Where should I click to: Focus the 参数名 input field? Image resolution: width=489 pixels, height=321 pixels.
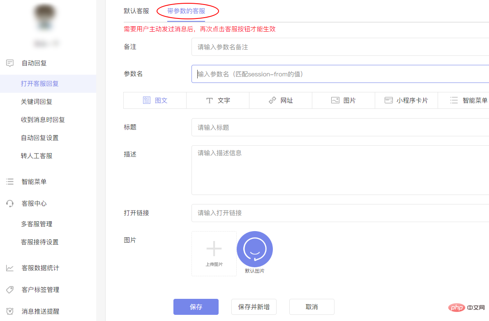pyautogui.click(x=340, y=74)
